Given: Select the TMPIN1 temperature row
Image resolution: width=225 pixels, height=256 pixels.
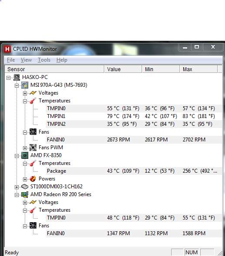Looking at the screenshot, I should coord(134,116).
